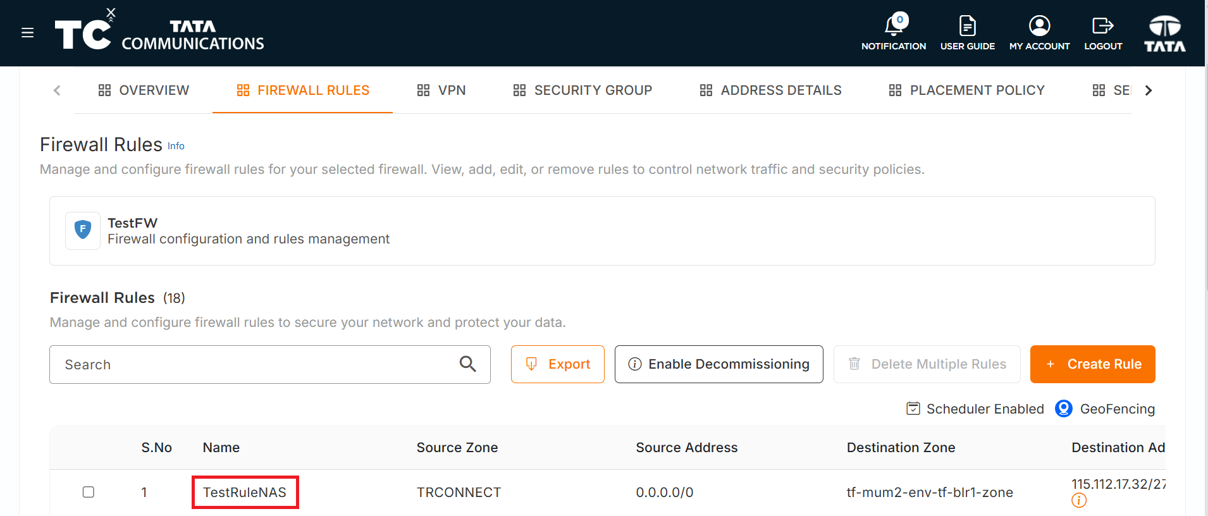Select the checkbox for TestRuleNAS row

(x=89, y=492)
